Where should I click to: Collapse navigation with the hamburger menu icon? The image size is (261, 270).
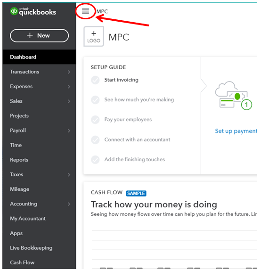tap(85, 11)
